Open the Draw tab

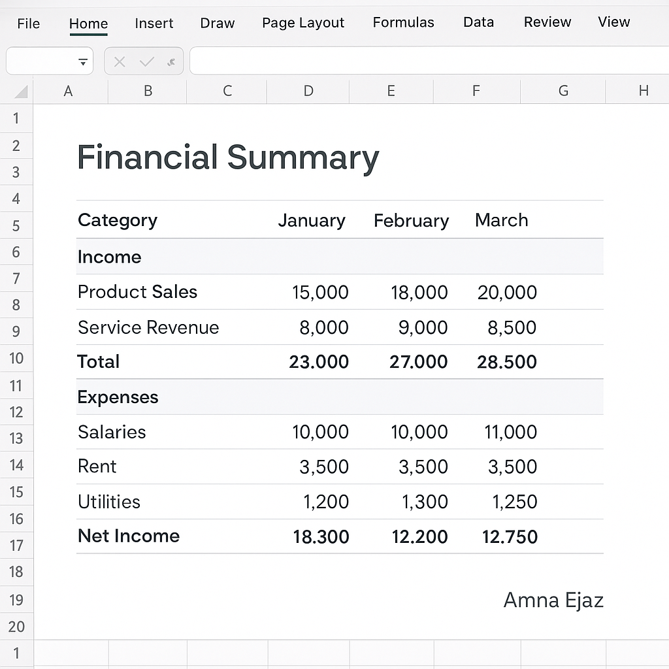point(217,24)
